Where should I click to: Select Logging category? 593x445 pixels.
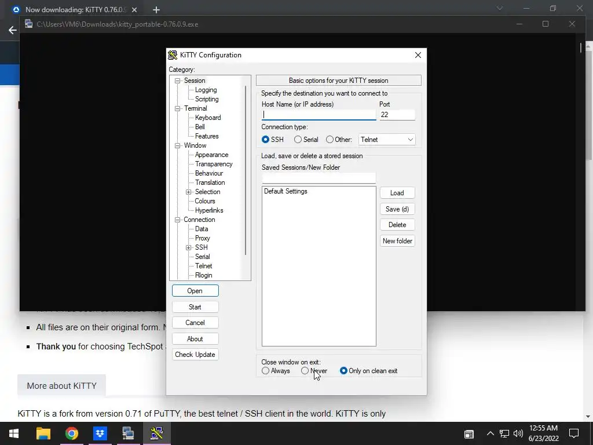pos(206,90)
